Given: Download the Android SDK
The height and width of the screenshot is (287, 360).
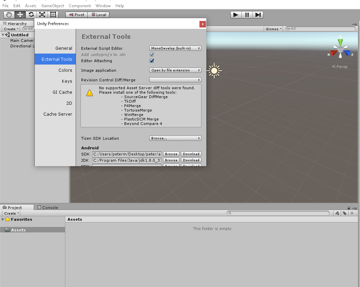Looking at the screenshot, I should click(x=191, y=154).
